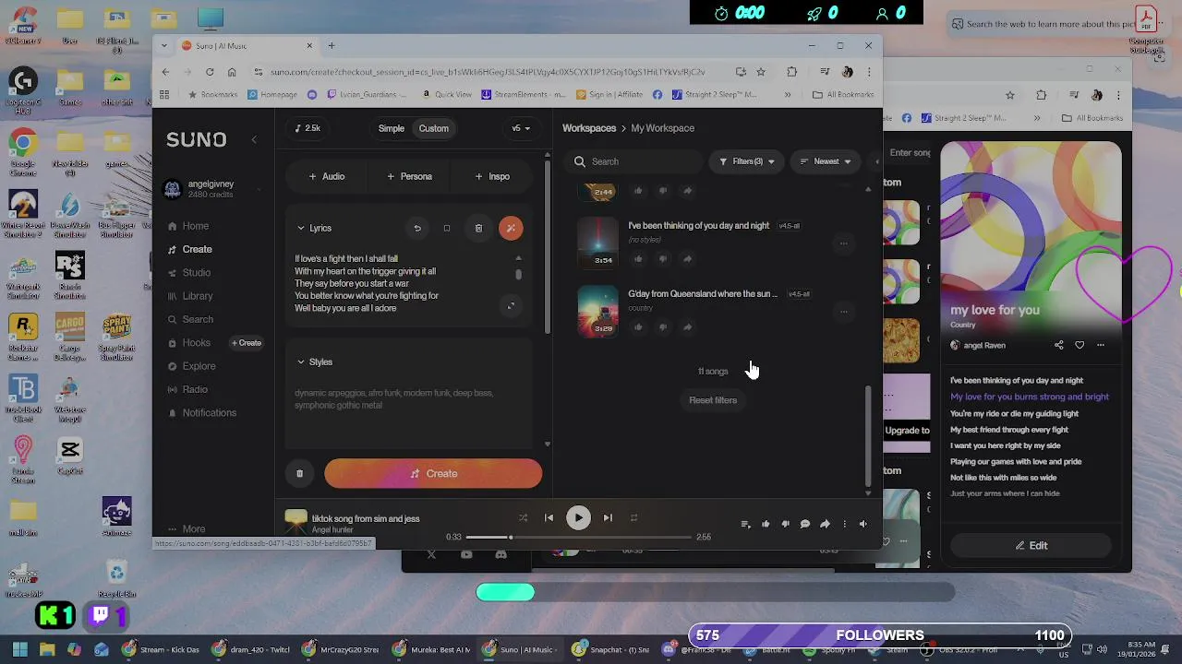The image size is (1182, 664).
Task: Shuffle the Suno player queue
Action: pyautogui.click(x=523, y=518)
